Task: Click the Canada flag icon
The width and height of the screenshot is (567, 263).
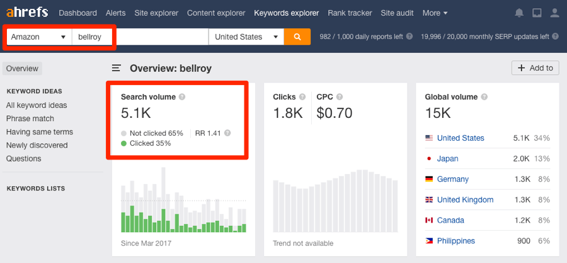Action: pyautogui.click(x=429, y=220)
